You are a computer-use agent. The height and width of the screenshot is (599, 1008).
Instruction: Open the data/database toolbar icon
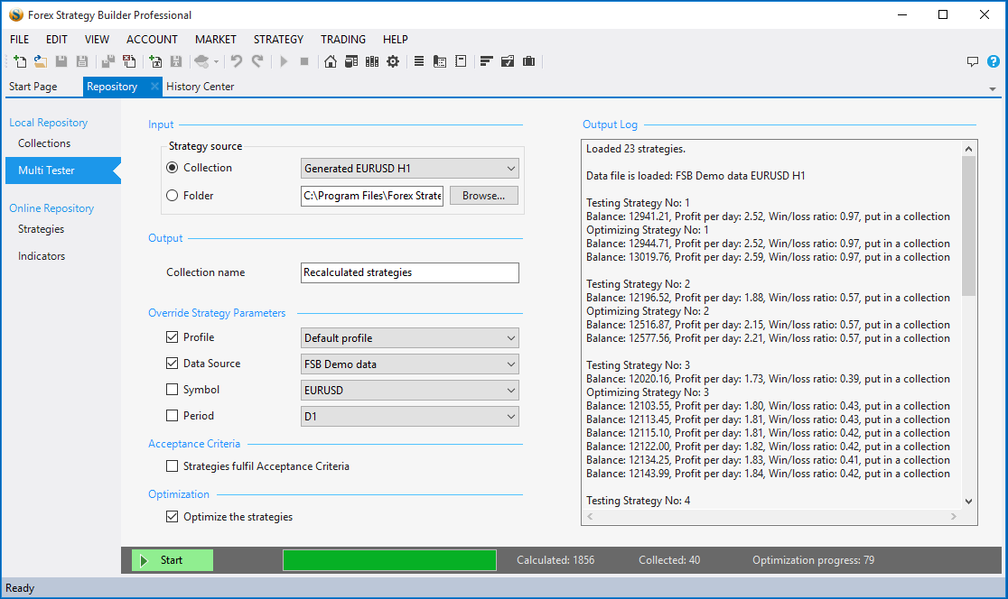[x=351, y=61]
